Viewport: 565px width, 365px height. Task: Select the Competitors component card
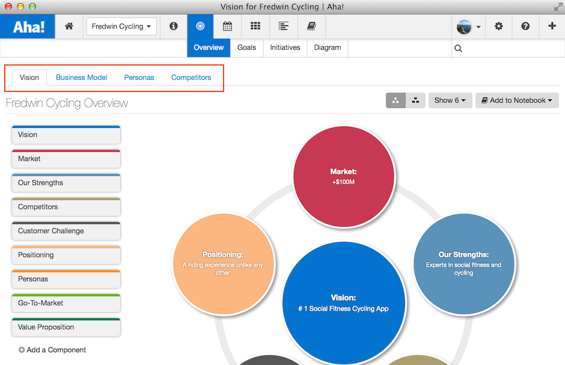[66, 207]
